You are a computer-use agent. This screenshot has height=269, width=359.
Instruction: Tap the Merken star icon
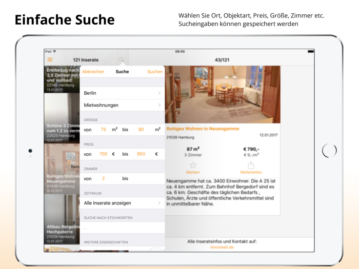[193, 165]
